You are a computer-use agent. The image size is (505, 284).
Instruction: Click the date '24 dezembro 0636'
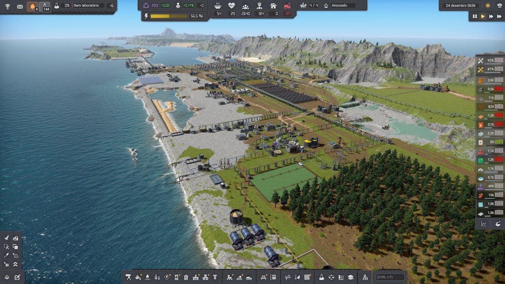[460, 6]
